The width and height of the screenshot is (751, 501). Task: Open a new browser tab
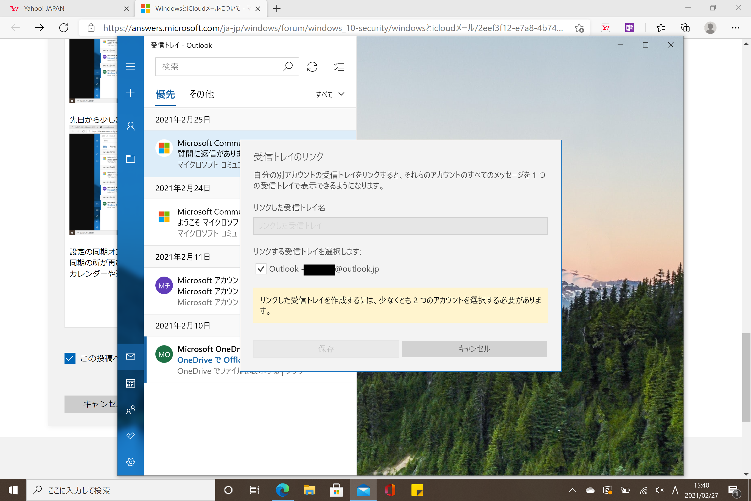coord(276,9)
